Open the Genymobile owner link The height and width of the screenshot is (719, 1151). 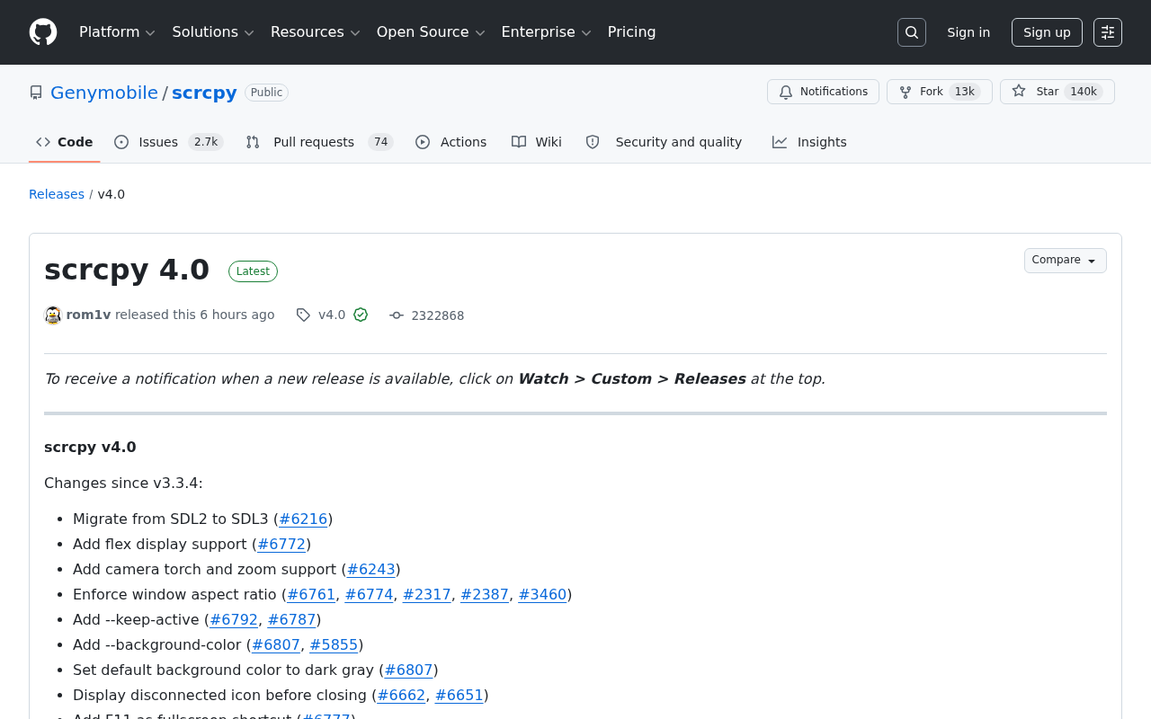click(104, 93)
